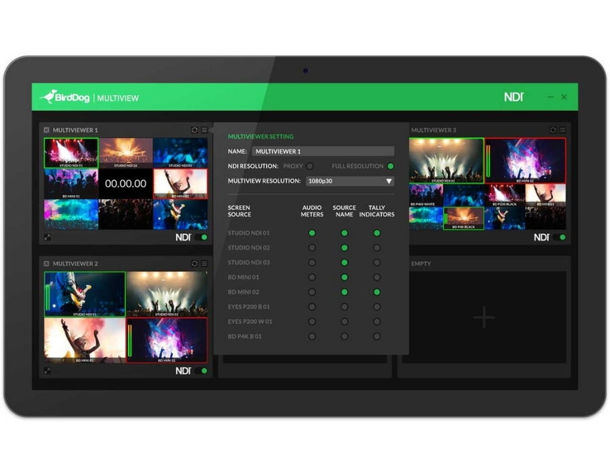Expand Multiviewer 1 to fullscreen
Image resolution: width=610 pixels, height=476 pixels.
coord(47,237)
